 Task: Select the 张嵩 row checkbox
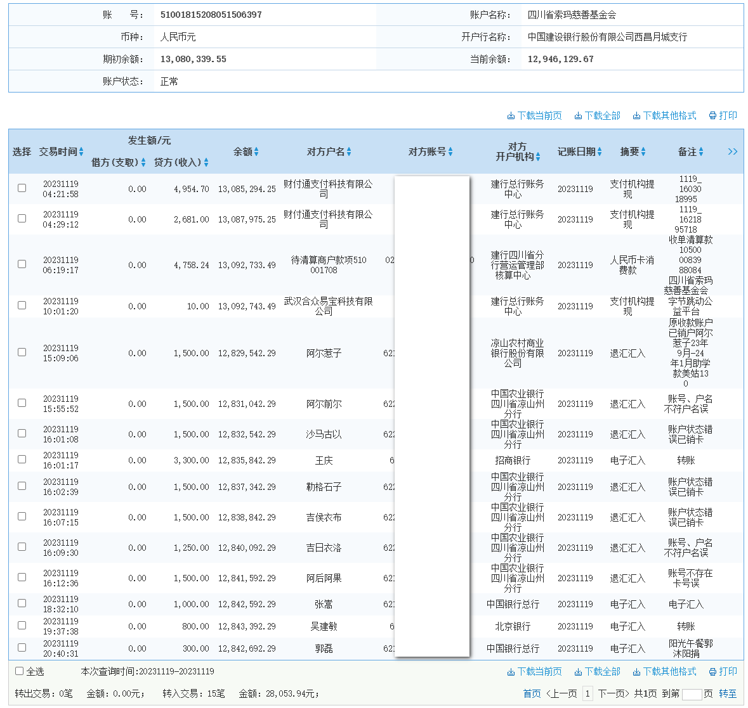(22, 603)
